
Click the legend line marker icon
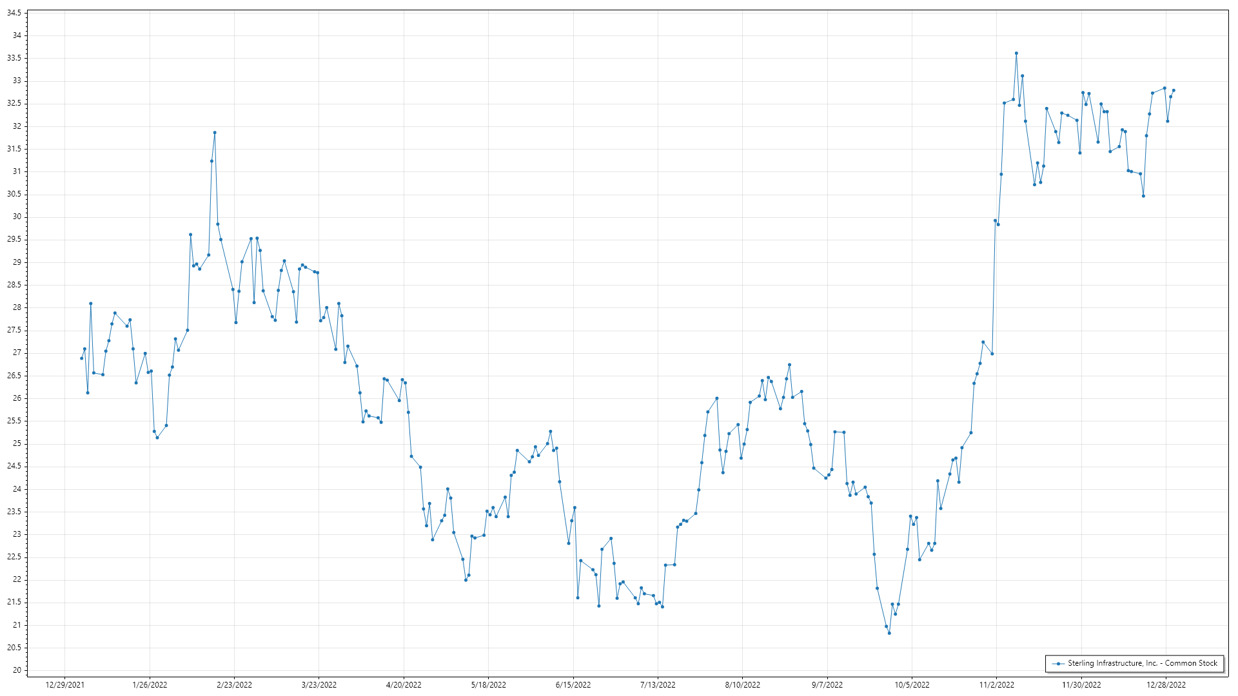[1058, 663]
